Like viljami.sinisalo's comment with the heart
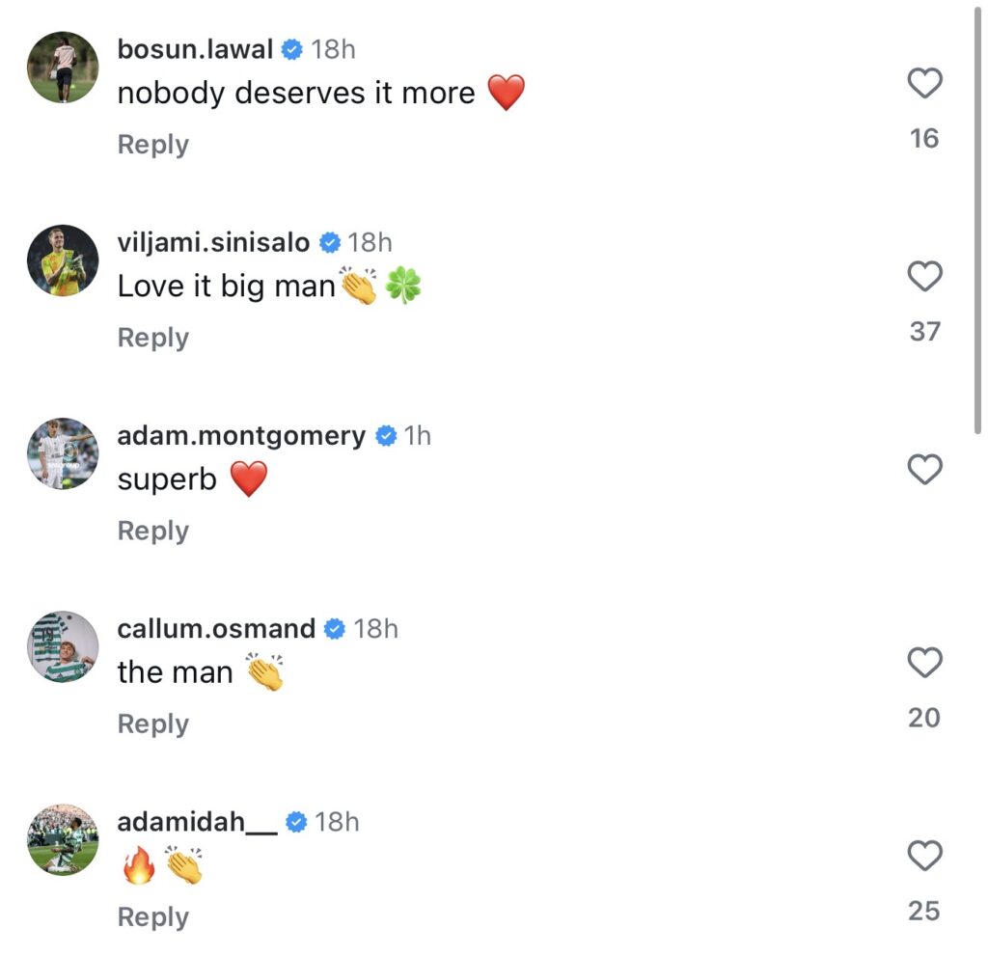Viewport: 988px width, 956px height. [924, 277]
